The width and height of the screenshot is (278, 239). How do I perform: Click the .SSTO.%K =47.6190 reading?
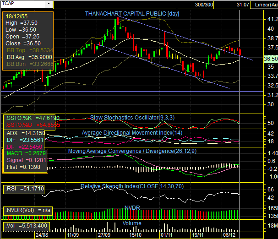coord(33,118)
